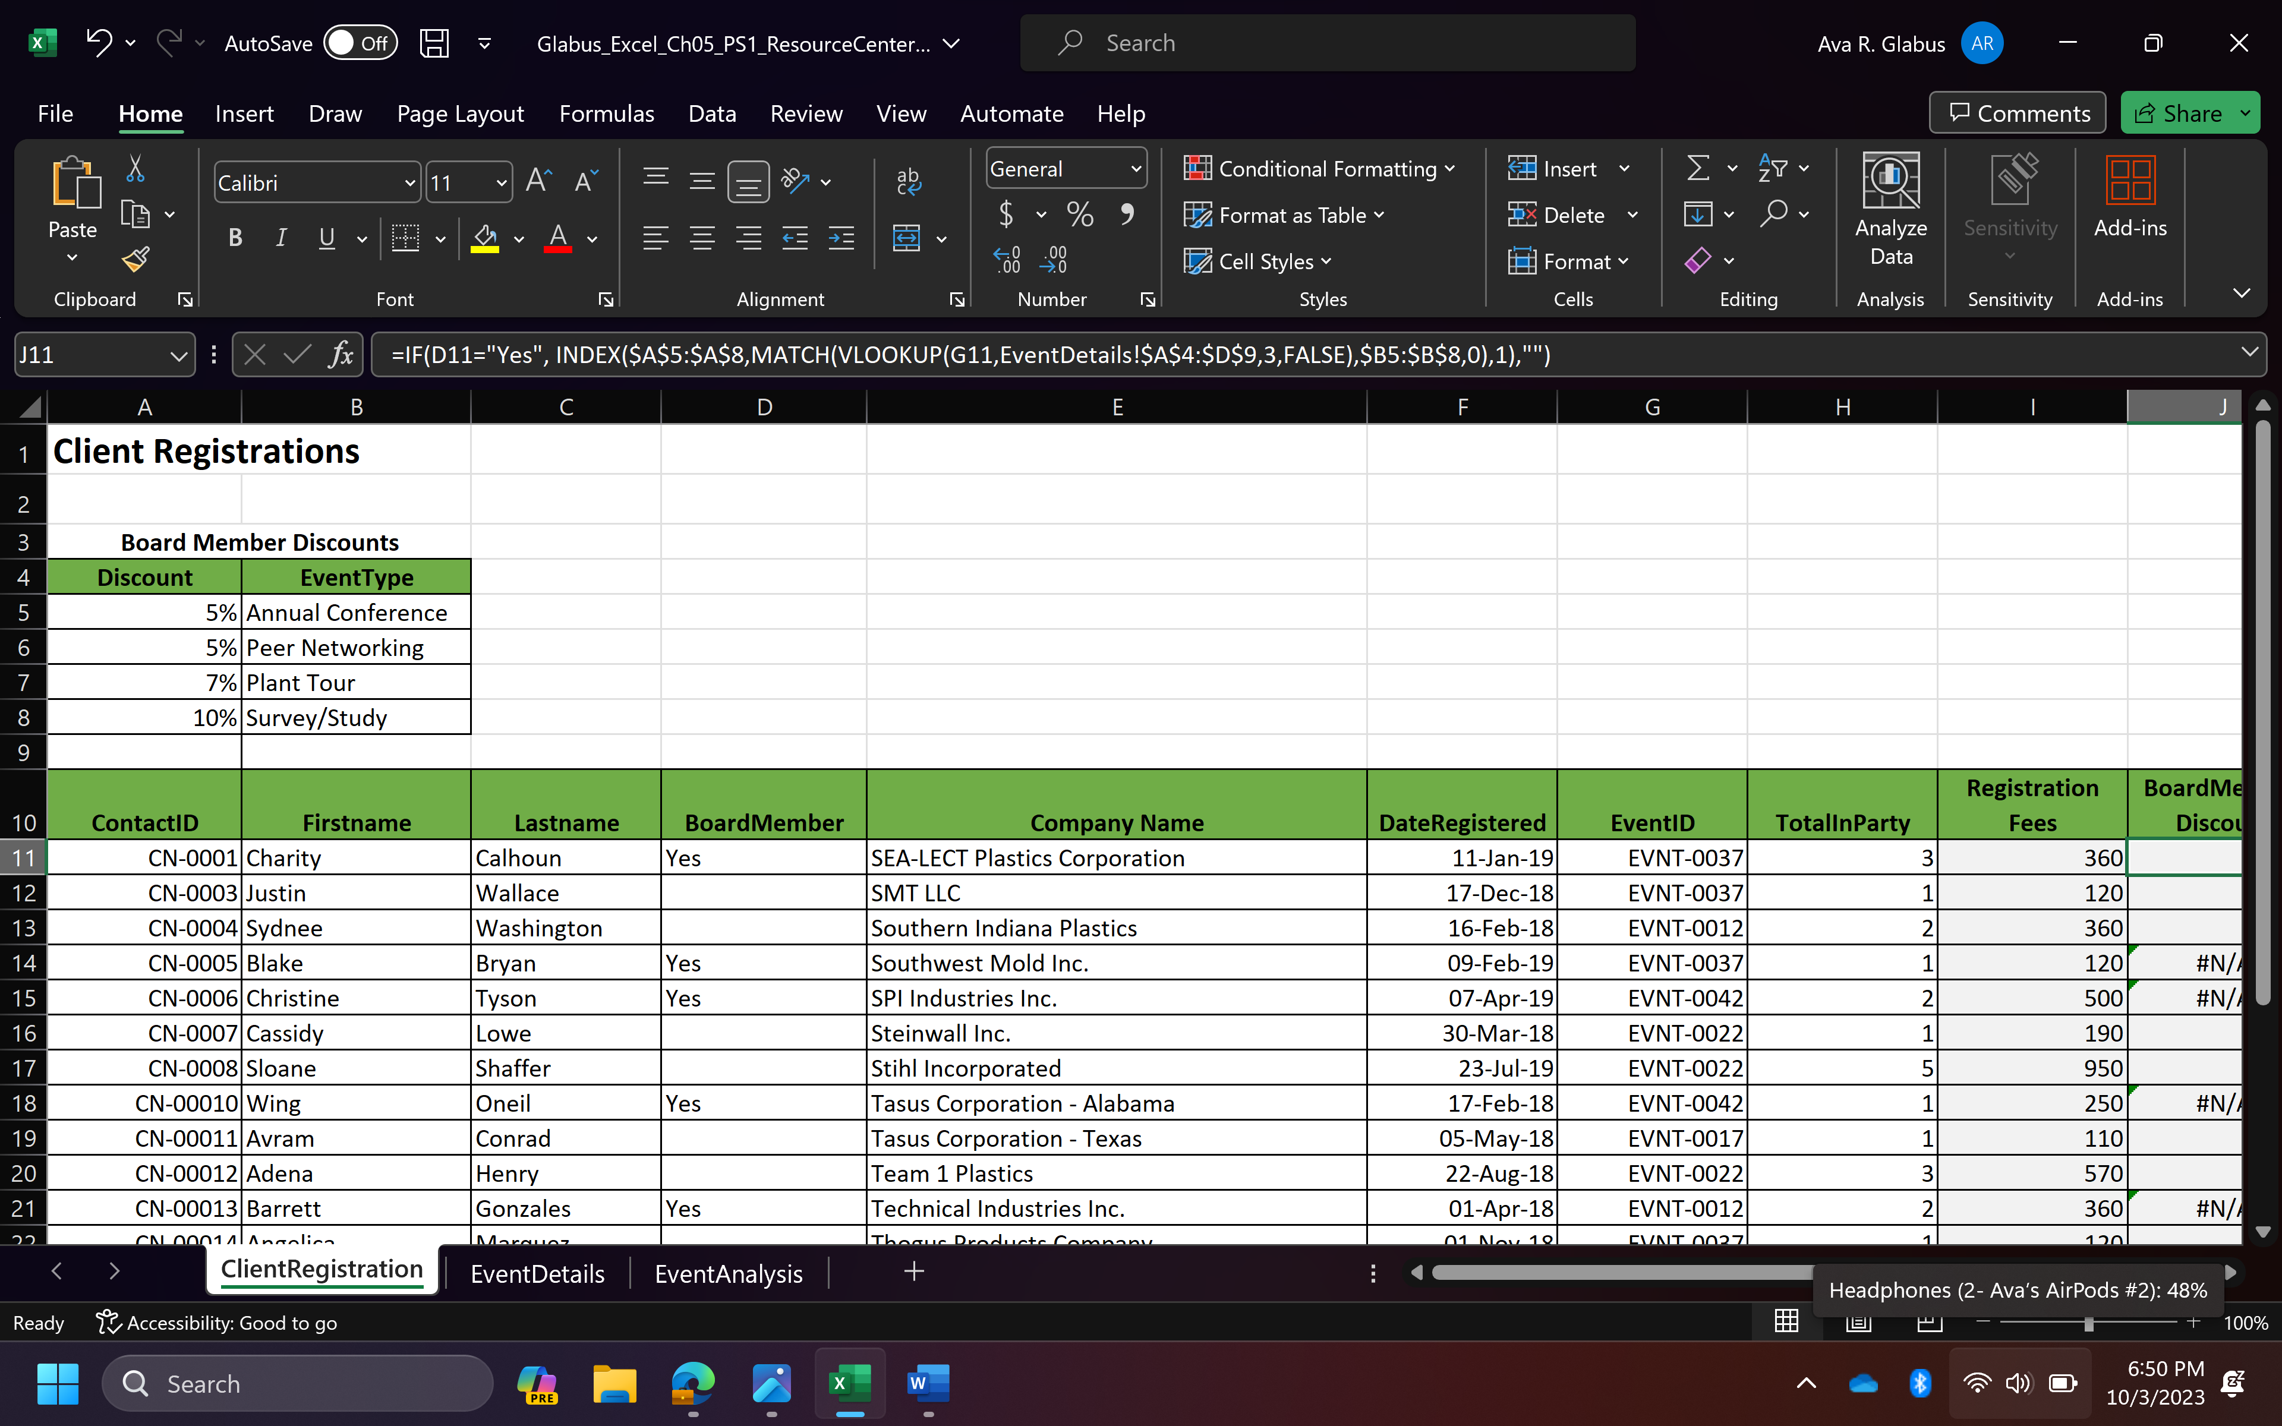2282x1426 pixels.
Task: Open the Formulas ribbon tab
Action: [606, 114]
